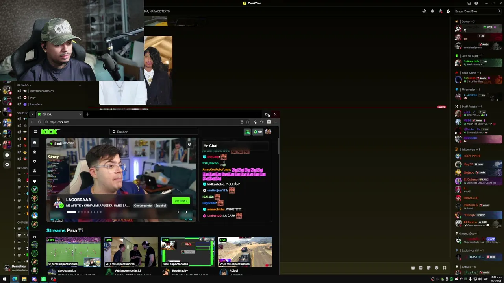Image resolution: width=504 pixels, height=283 pixels.
Task: Open File Explorer from the taskbar
Action: [x=24, y=279]
